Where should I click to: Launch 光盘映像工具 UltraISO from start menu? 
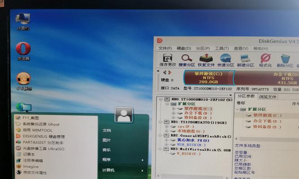pos(40,149)
